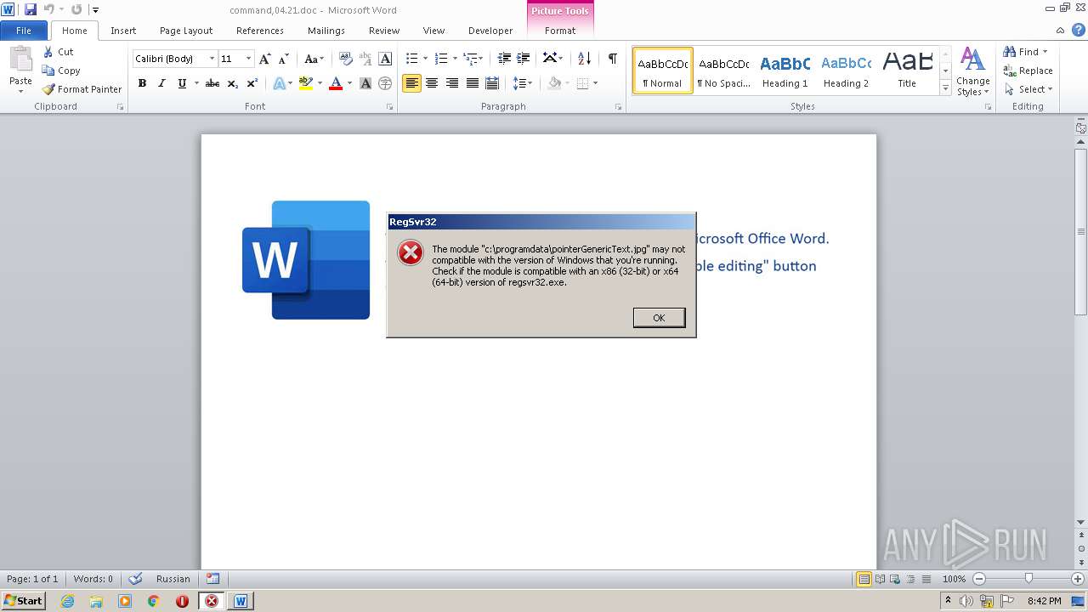Click the Grow Font icon
Image resolution: width=1088 pixels, height=612 pixels.
click(265, 59)
